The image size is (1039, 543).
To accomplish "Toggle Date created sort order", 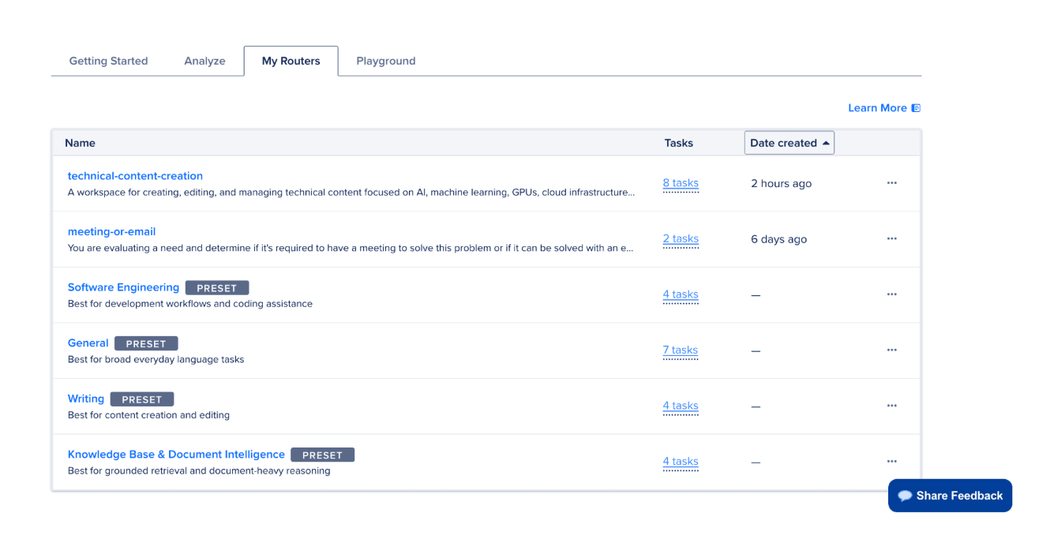I will point(789,143).
